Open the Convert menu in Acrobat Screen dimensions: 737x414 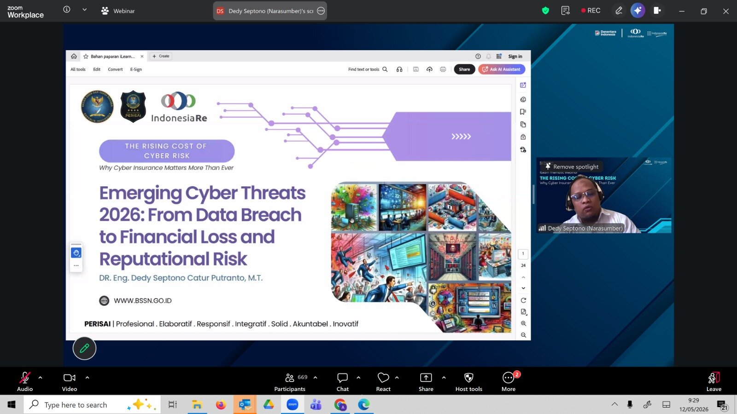pyautogui.click(x=115, y=69)
